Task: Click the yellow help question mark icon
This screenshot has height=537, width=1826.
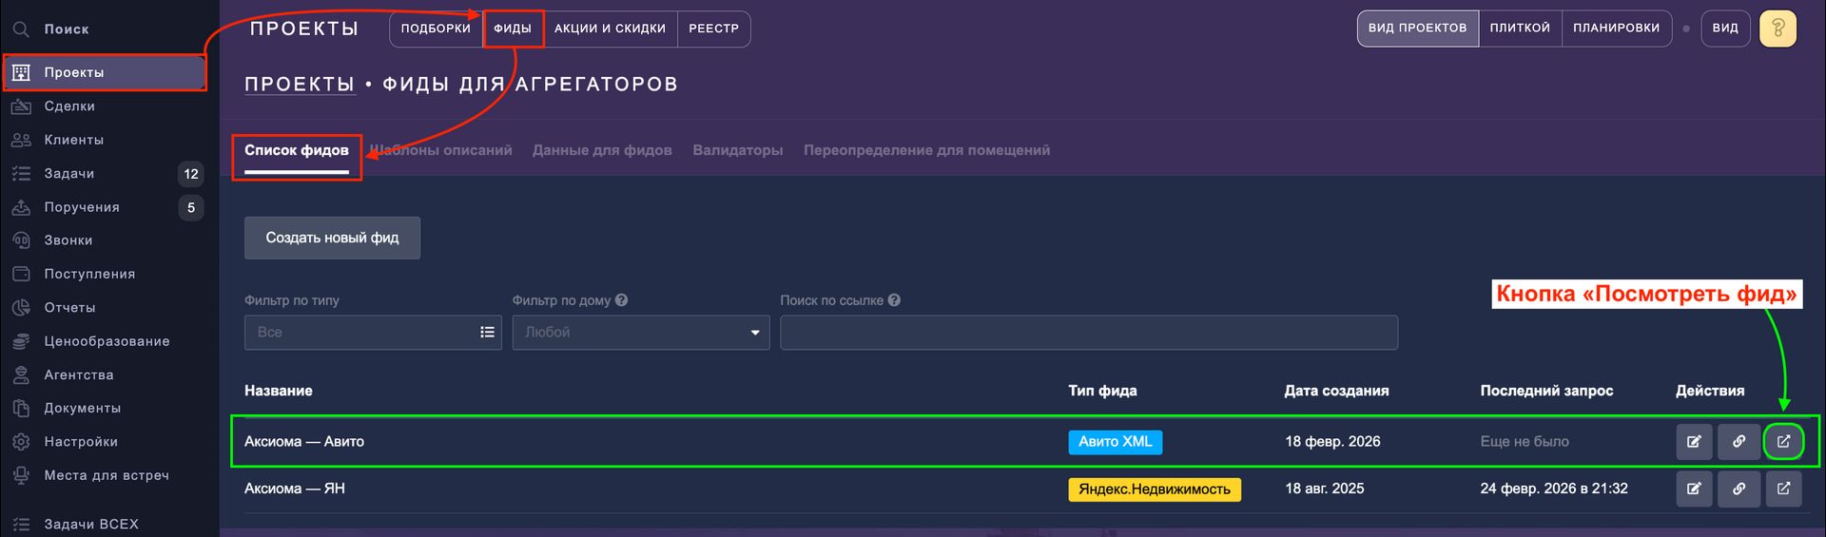Action: click(1777, 29)
